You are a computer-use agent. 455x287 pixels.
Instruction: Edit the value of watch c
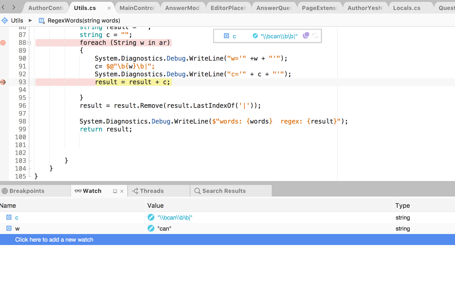point(151,217)
